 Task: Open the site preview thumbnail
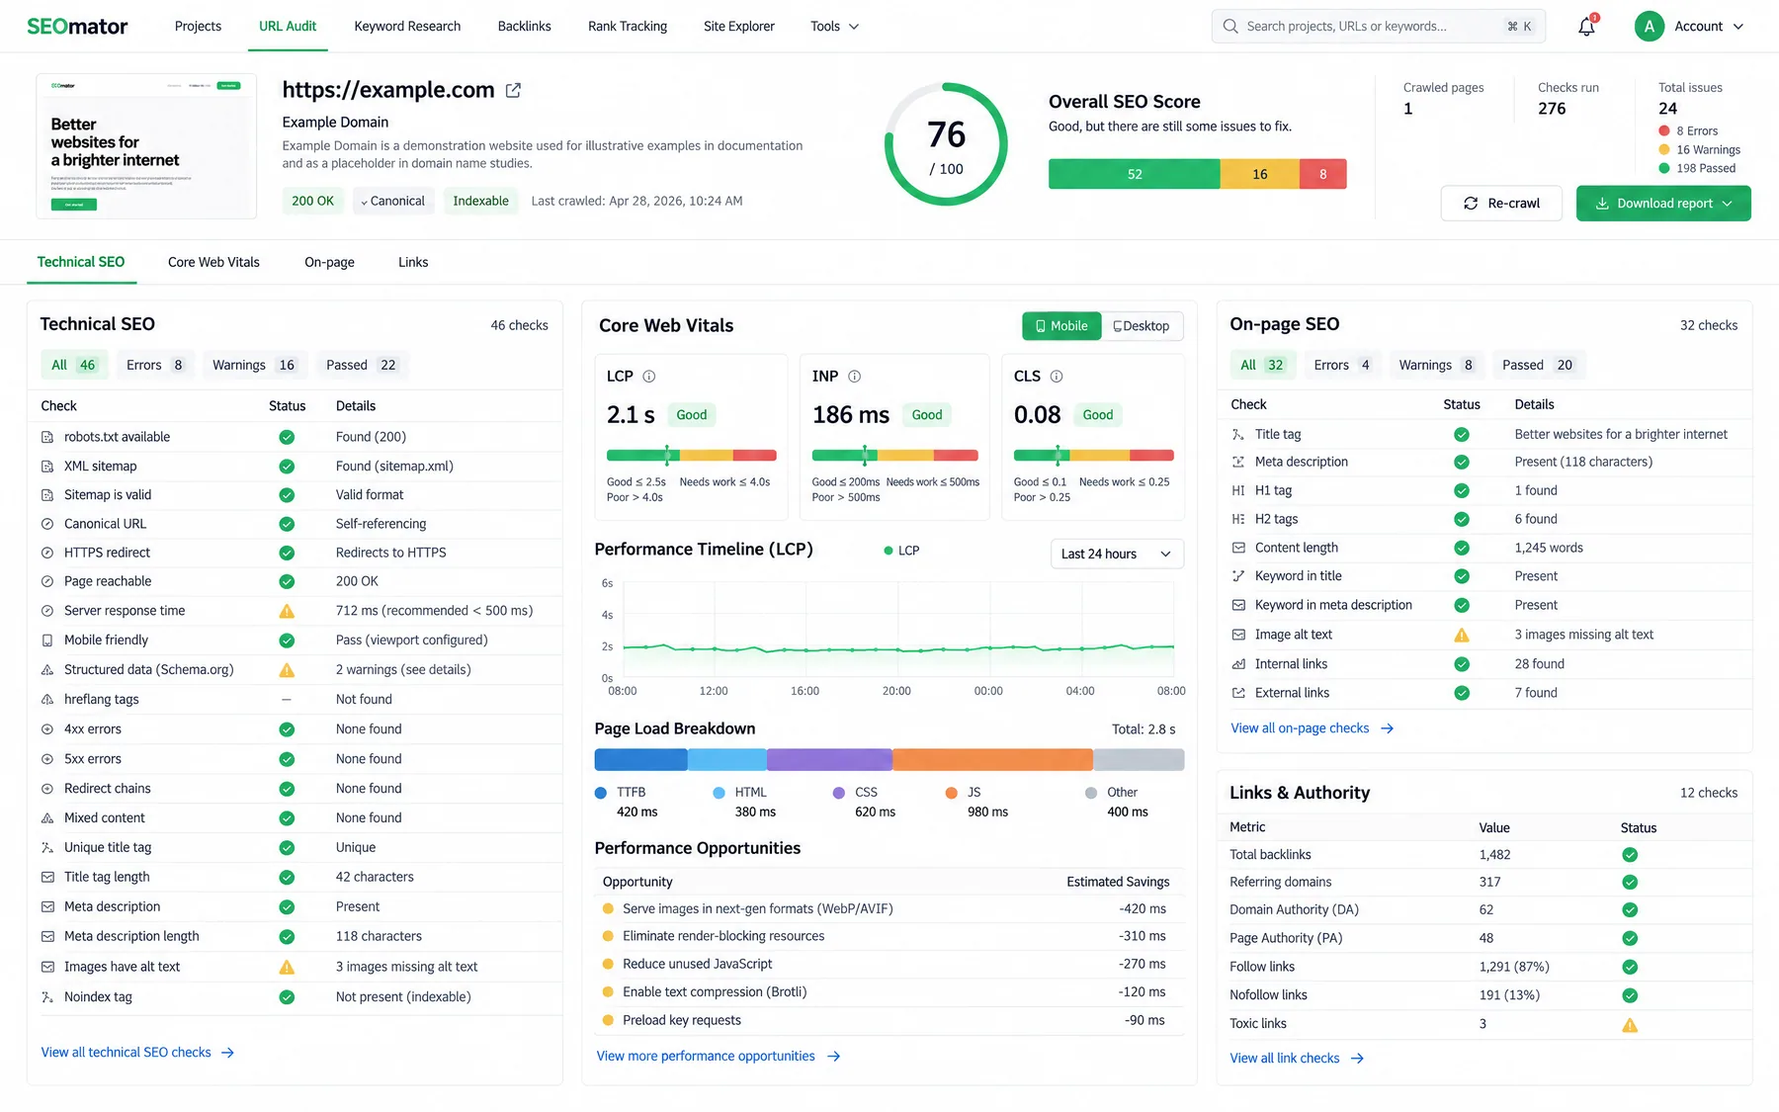coord(146,145)
